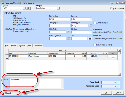
Task: Click cost cell showing 10.00
Action: 81,56
